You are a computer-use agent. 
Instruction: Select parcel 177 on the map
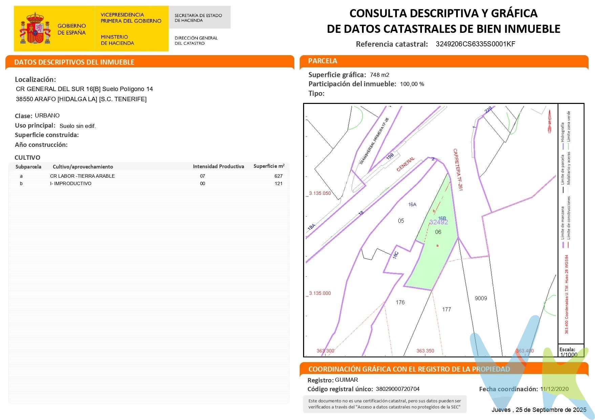446,309
